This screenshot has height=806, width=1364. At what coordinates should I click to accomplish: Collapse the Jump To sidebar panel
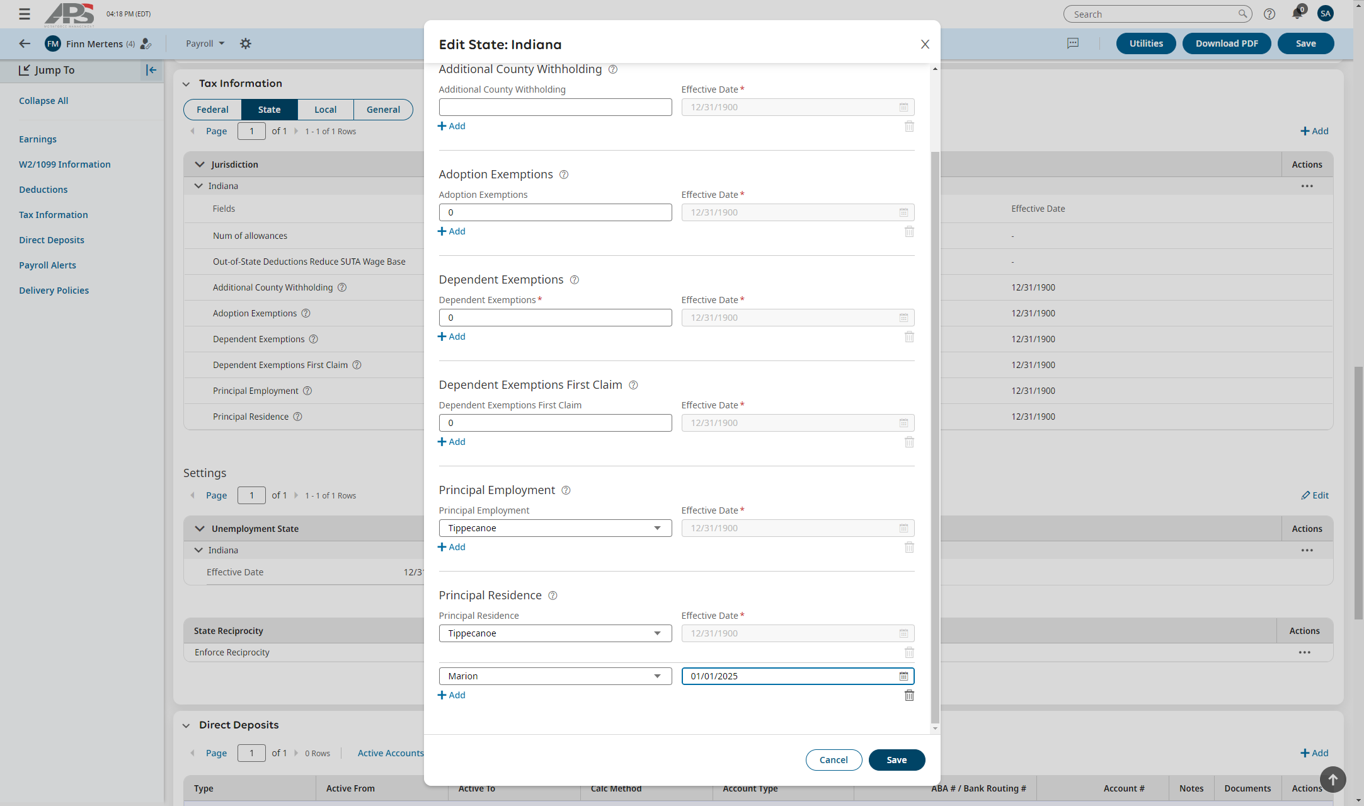click(x=151, y=70)
